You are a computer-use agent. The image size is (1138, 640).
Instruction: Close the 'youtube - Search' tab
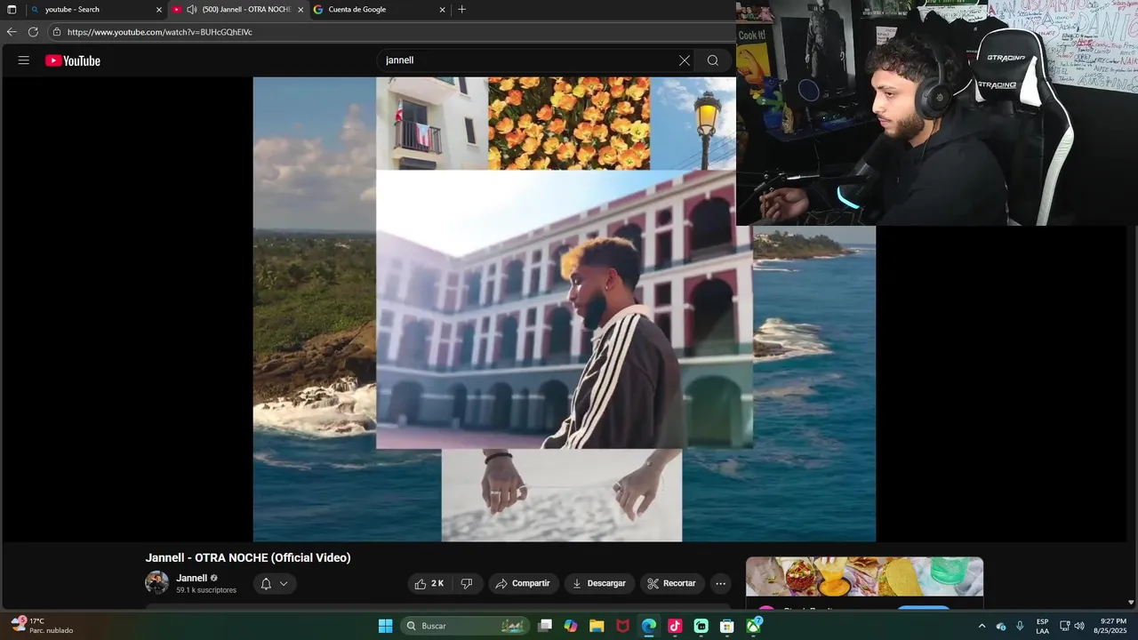tap(159, 10)
